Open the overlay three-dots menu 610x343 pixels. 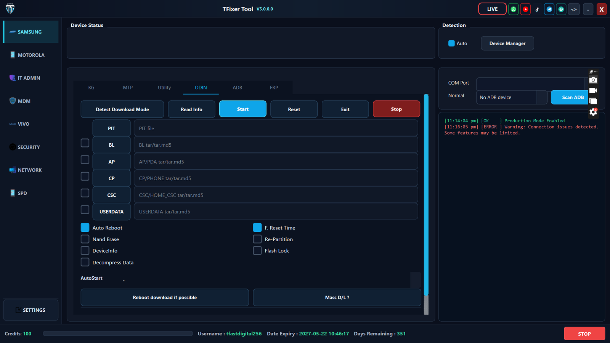pyautogui.click(x=596, y=72)
